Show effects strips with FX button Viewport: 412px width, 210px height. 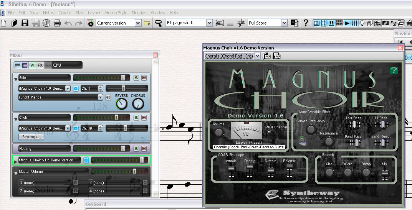tap(40, 65)
